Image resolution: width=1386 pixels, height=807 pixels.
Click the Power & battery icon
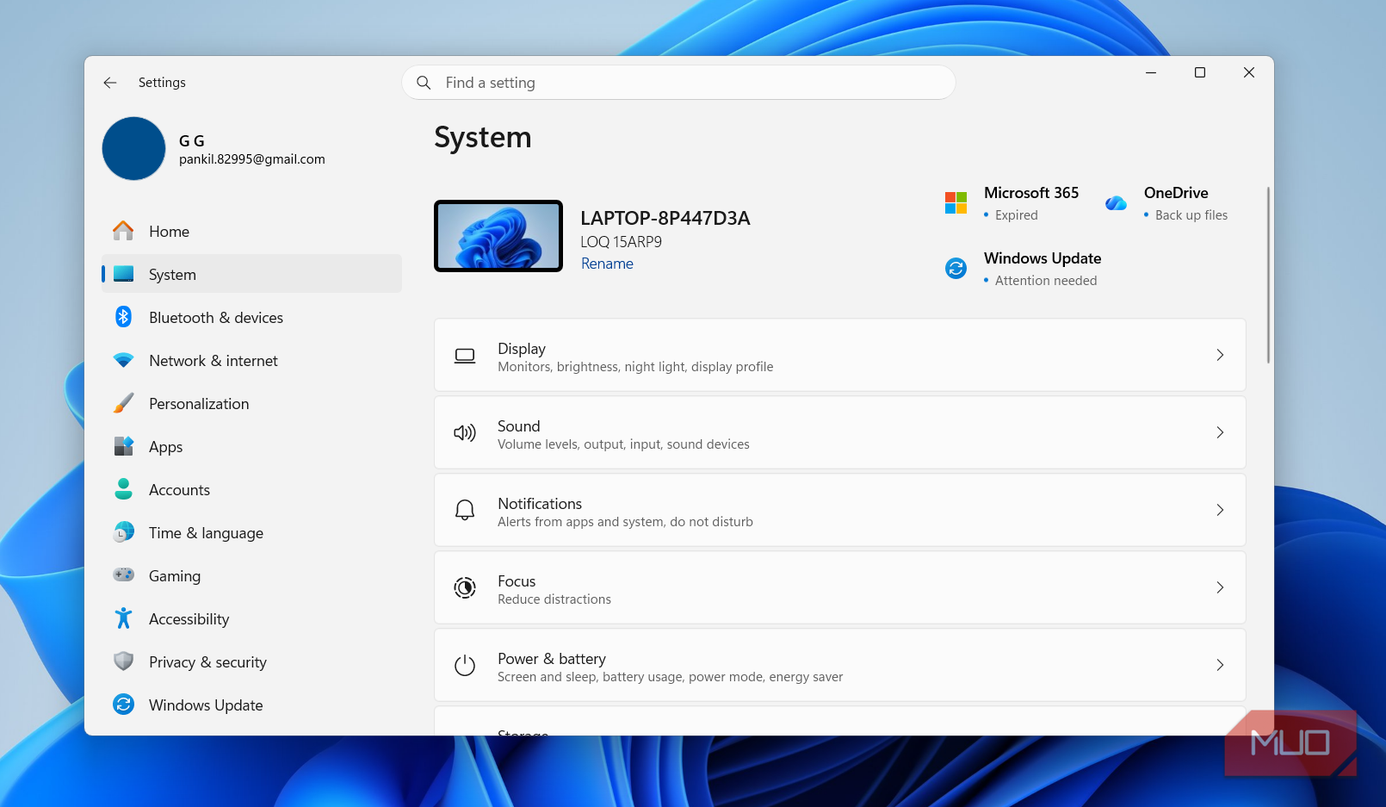click(x=465, y=665)
